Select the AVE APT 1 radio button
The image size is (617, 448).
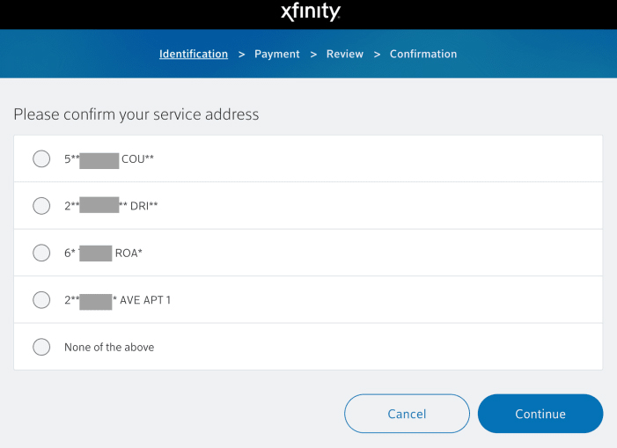tap(41, 300)
